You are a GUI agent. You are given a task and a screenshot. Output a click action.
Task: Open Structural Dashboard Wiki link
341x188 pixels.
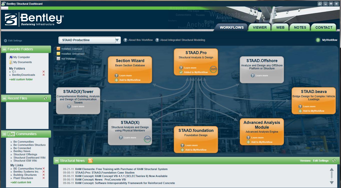click(30, 158)
